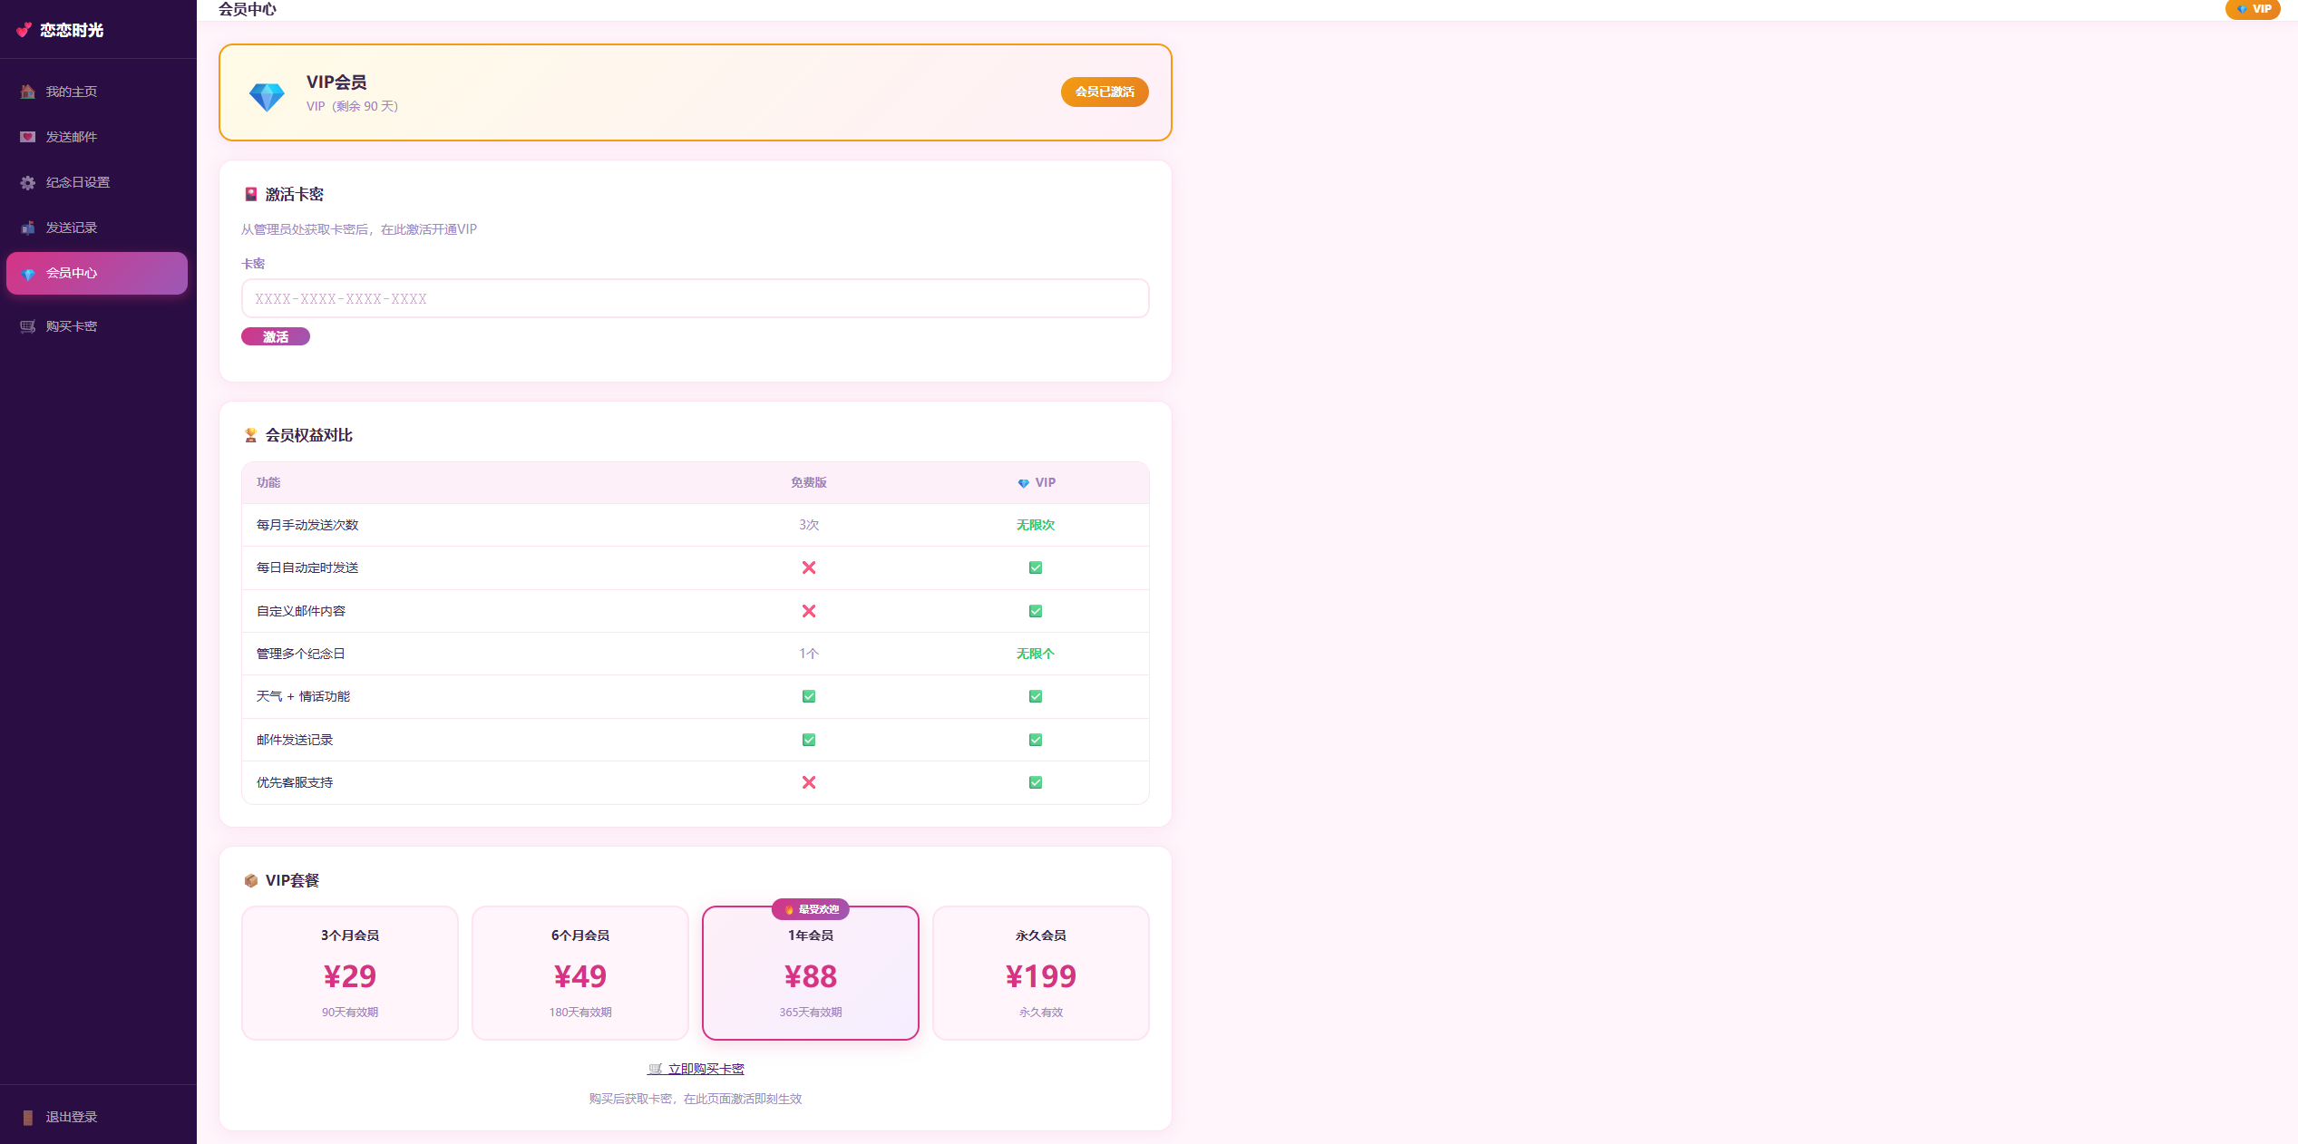Image resolution: width=2298 pixels, height=1144 pixels.
Task: Click the 恋恋时光 heart logo icon
Action: coord(24,30)
